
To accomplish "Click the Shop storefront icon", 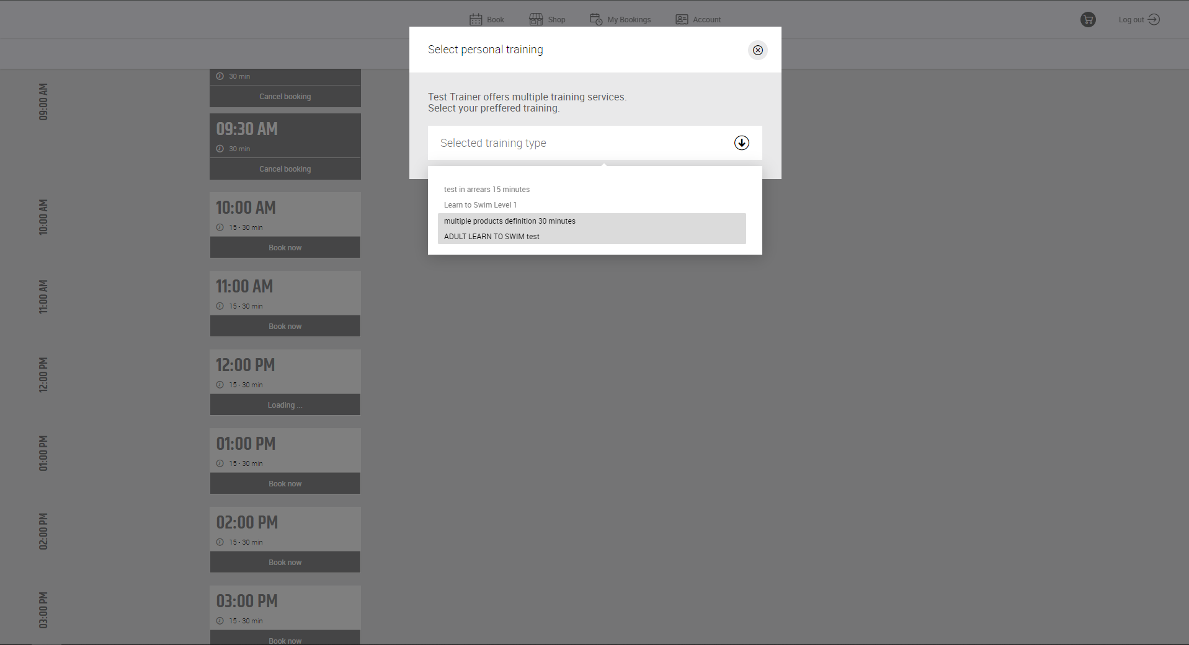I will [536, 20].
